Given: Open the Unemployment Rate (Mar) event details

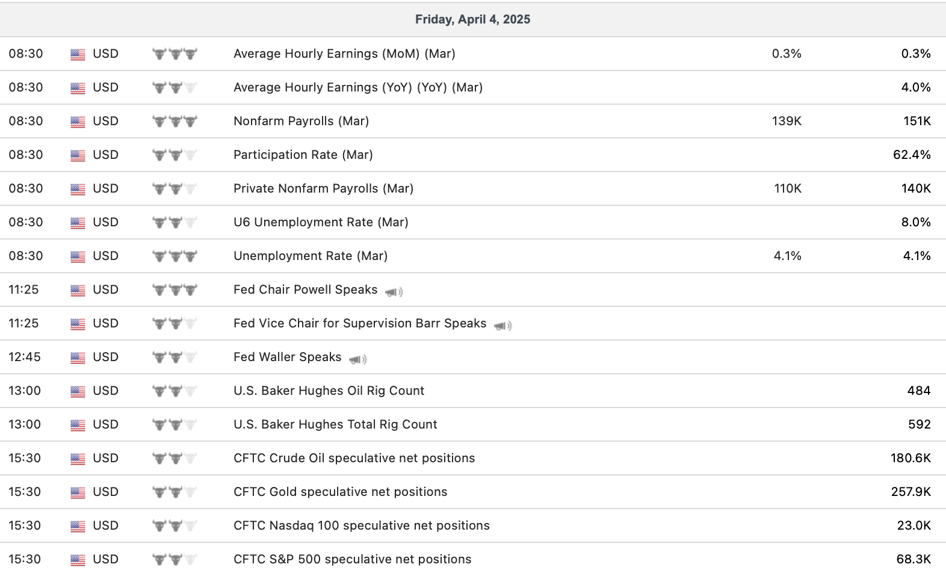Looking at the screenshot, I should tap(311, 256).
